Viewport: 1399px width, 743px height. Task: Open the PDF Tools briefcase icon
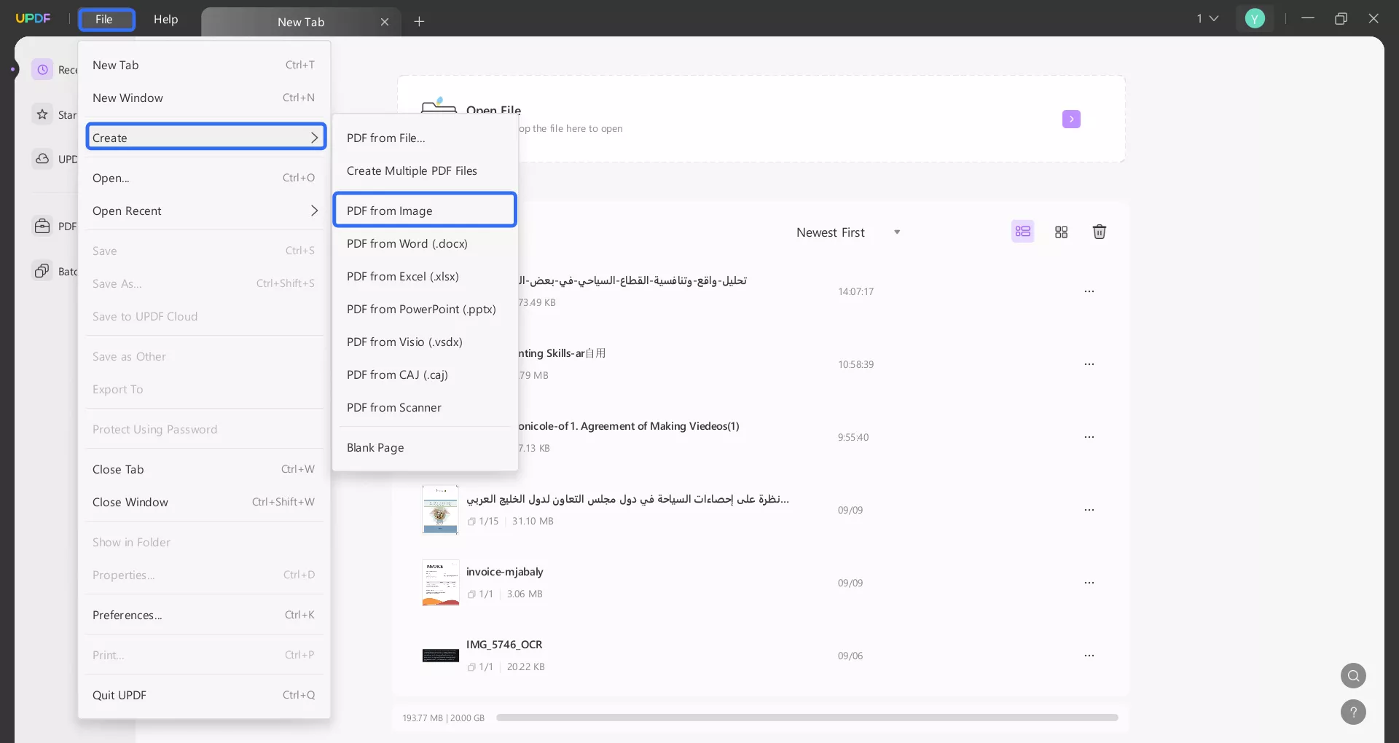(43, 226)
